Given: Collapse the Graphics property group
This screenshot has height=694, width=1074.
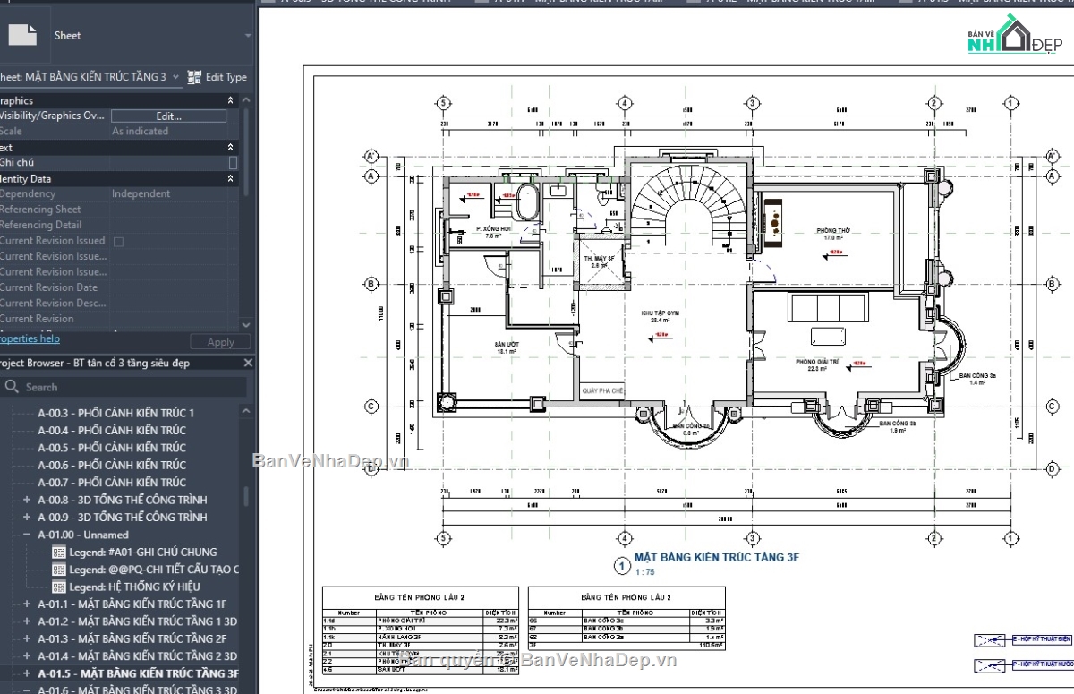Looking at the screenshot, I should (x=230, y=101).
